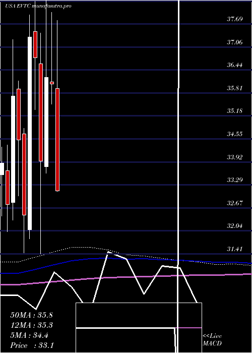The image size is (252, 353).
Task: Click the Price : 33.1 readout
Action: [32, 345]
